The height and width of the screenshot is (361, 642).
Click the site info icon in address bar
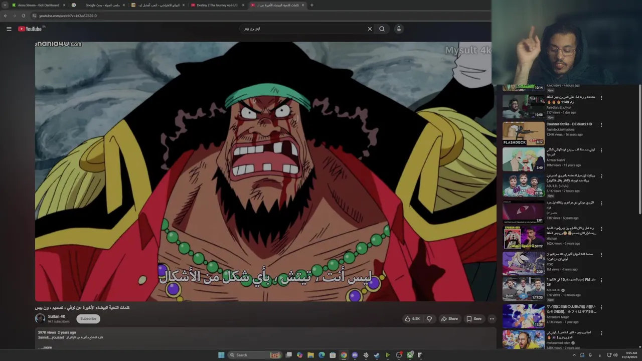(x=34, y=16)
